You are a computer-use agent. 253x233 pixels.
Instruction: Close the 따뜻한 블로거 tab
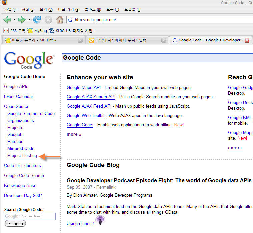pos(80,40)
